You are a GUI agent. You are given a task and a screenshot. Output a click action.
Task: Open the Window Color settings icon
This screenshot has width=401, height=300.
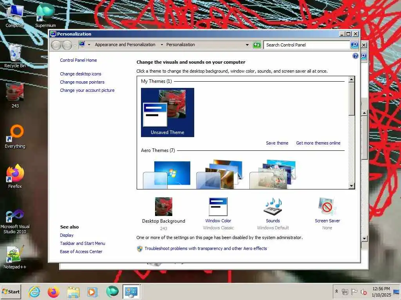(218, 206)
